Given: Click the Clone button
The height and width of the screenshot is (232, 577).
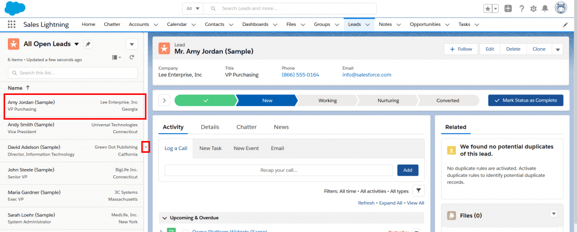Looking at the screenshot, I should pyautogui.click(x=539, y=49).
